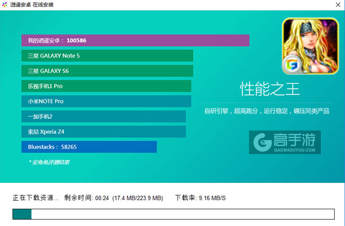Click the 逍遥安卓 在线安装 window title

point(32,5)
